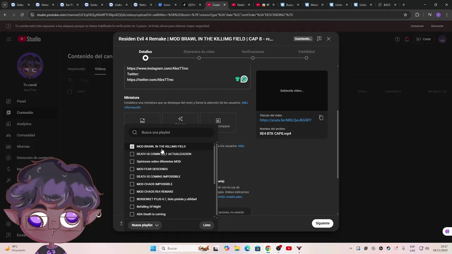Open Analytics in the sidebar

(24, 124)
